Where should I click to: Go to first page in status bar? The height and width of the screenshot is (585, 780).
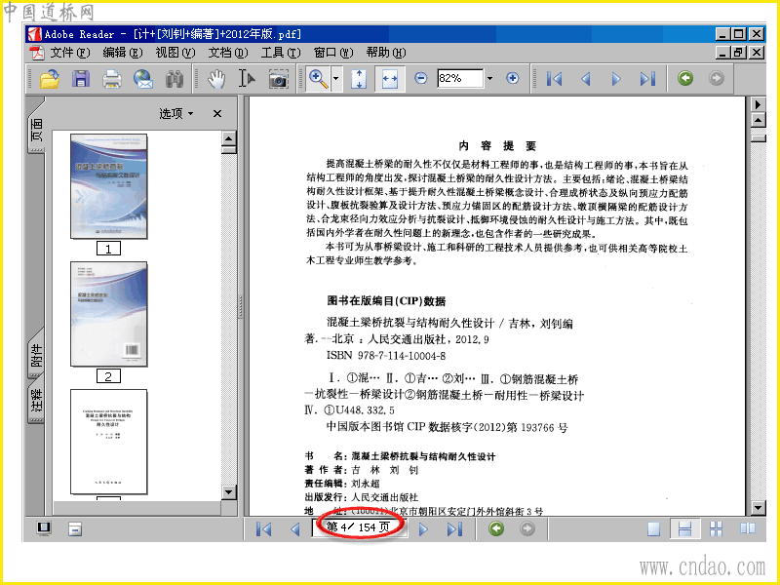(263, 529)
